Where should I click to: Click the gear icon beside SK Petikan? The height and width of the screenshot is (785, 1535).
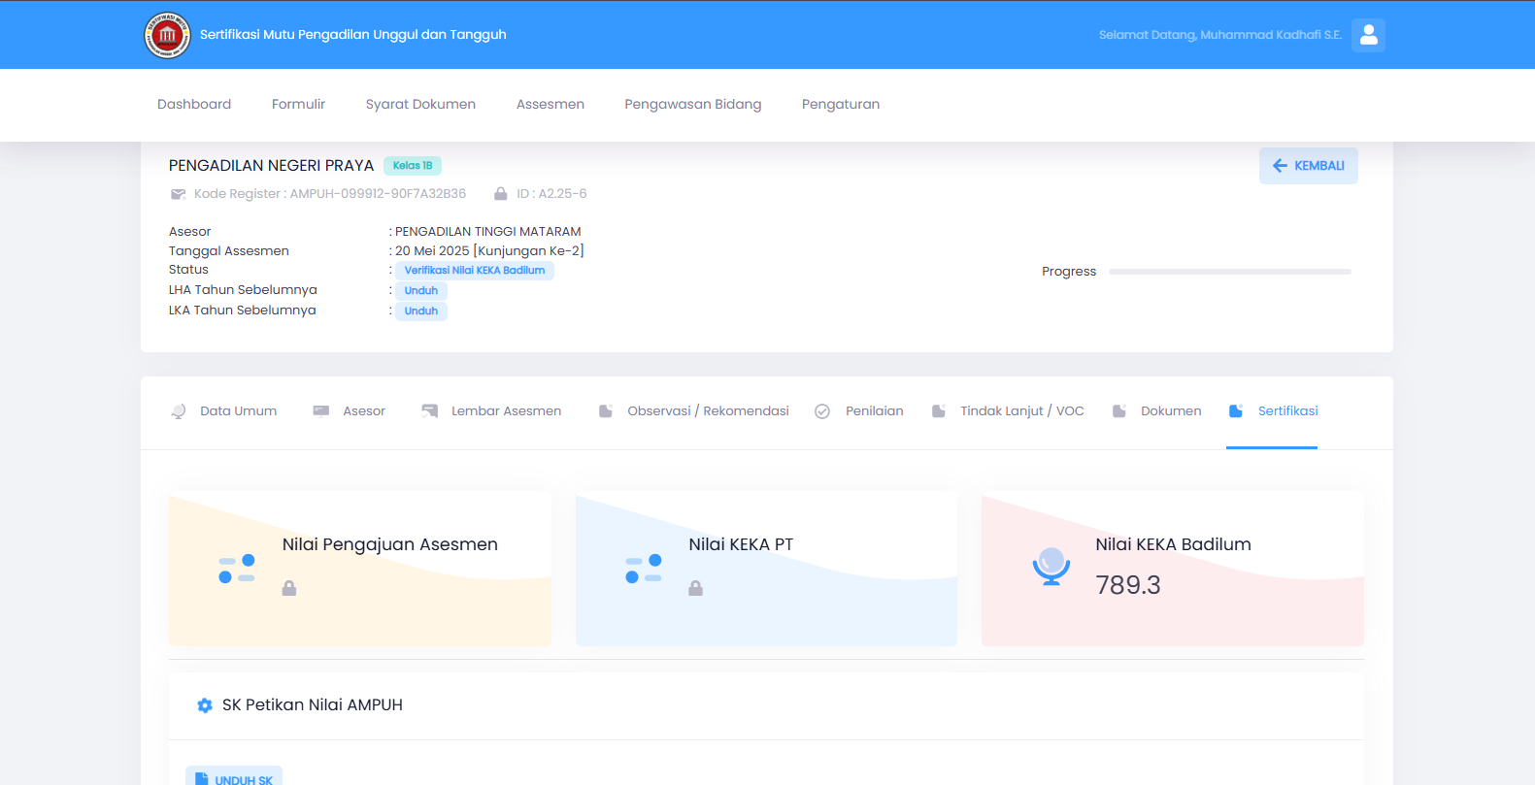[205, 705]
